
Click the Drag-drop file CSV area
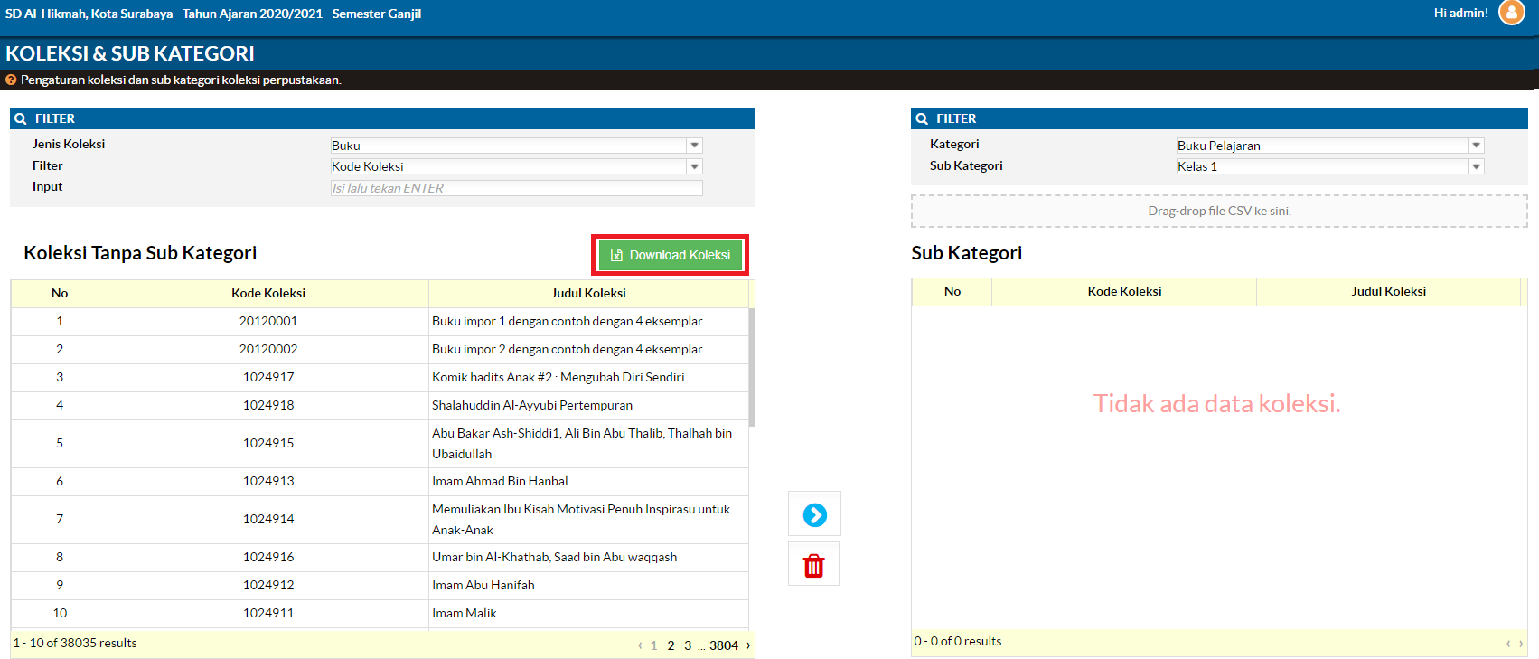click(x=1219, y=211)
